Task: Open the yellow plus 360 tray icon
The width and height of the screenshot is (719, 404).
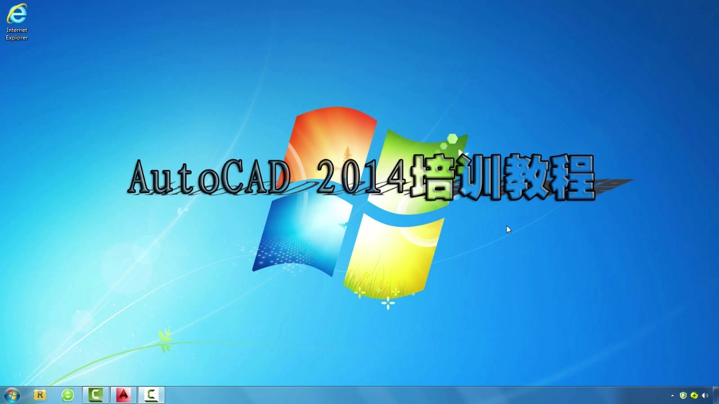Action: [x=694, y=396]
